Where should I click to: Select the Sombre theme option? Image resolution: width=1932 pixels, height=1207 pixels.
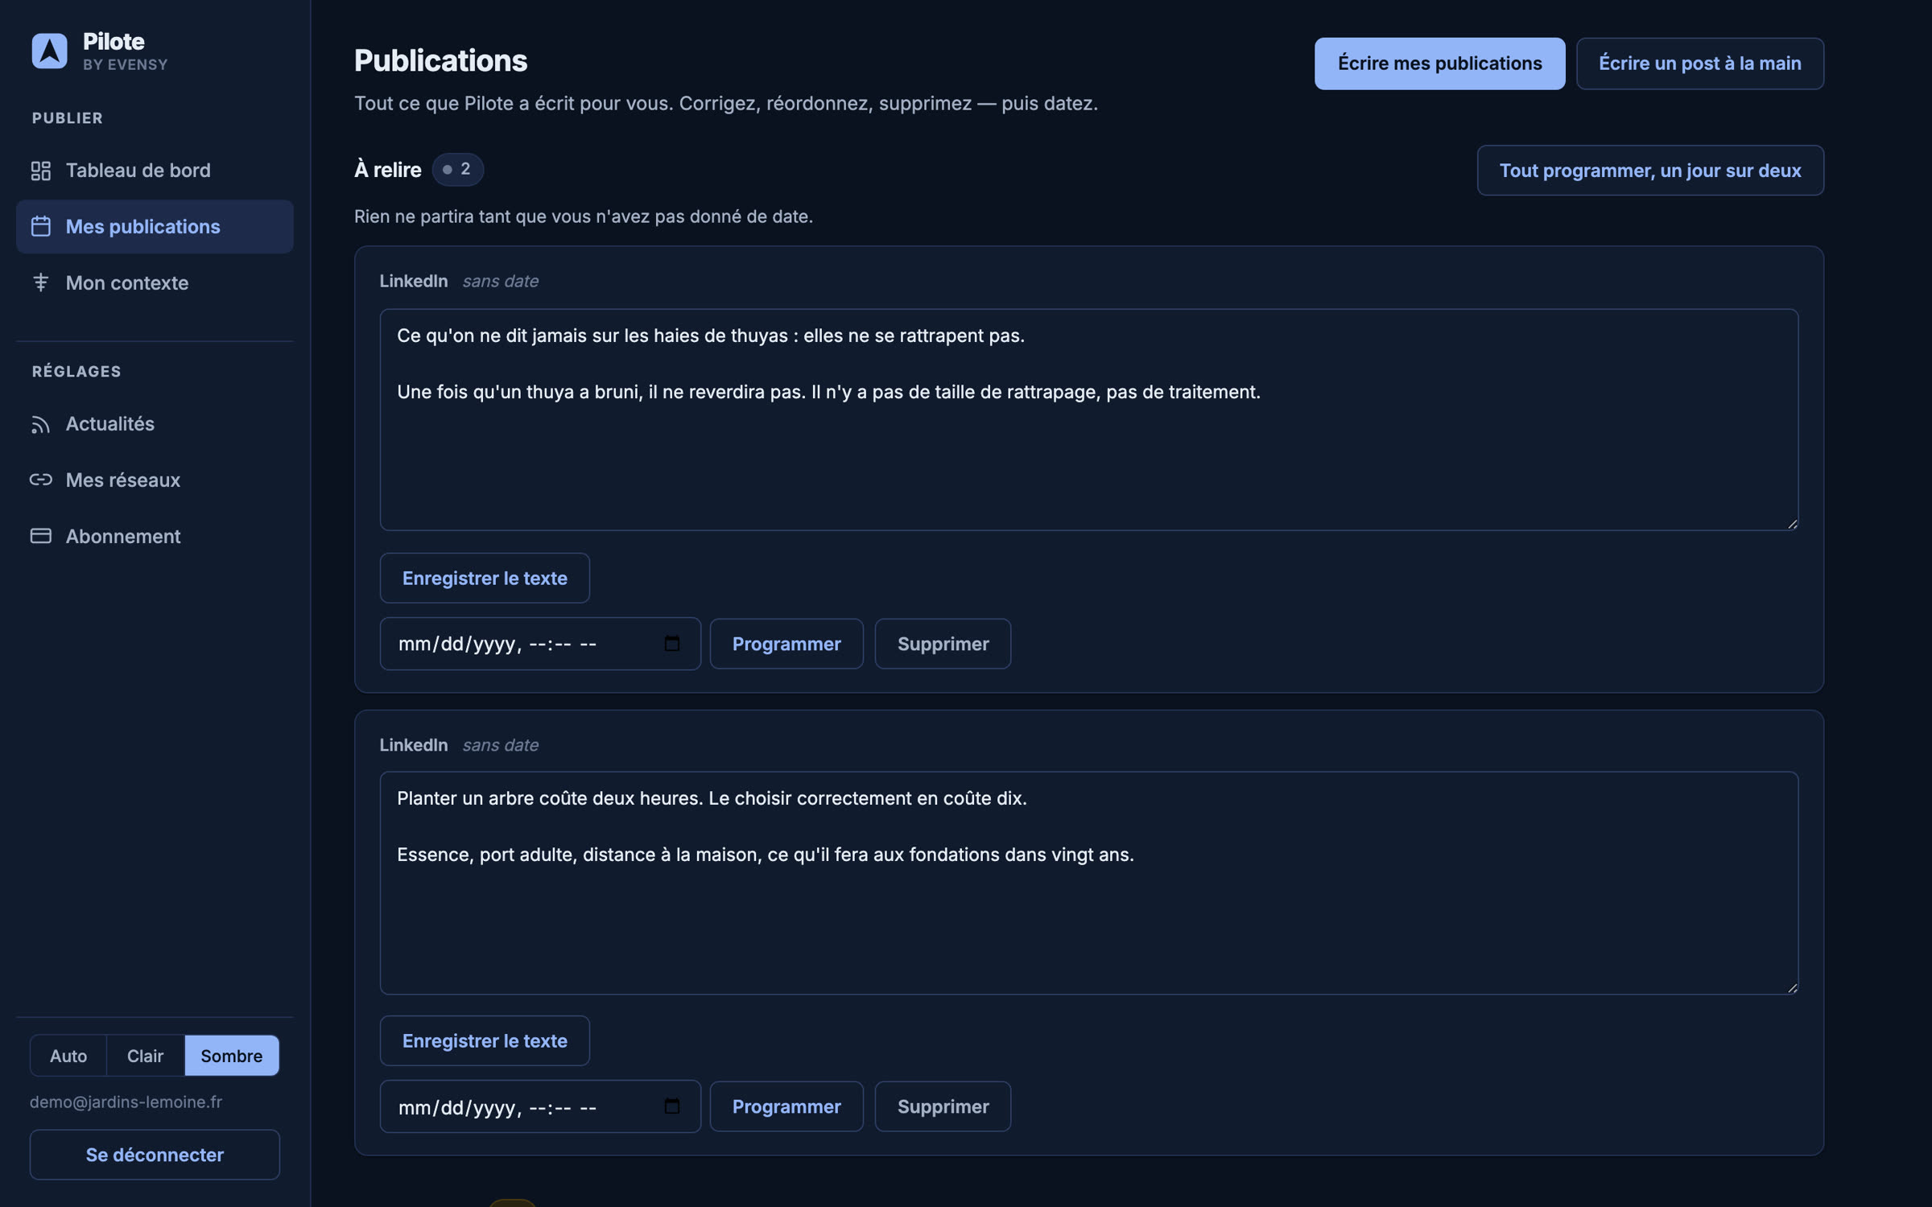tap(232, 1056)
